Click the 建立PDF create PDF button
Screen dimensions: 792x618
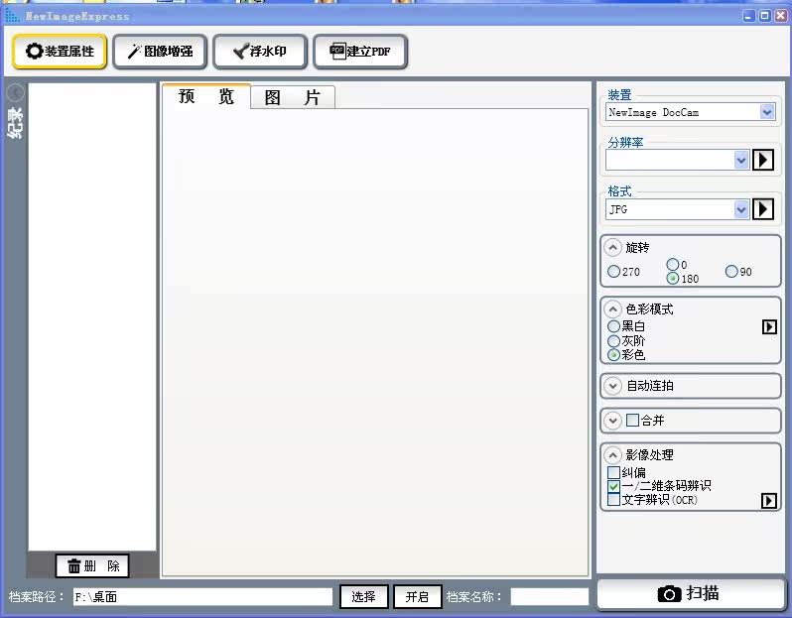[360, 51]
